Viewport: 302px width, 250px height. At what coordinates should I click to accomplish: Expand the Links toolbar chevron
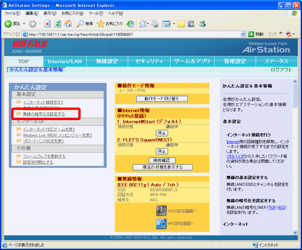coord(281,33)
